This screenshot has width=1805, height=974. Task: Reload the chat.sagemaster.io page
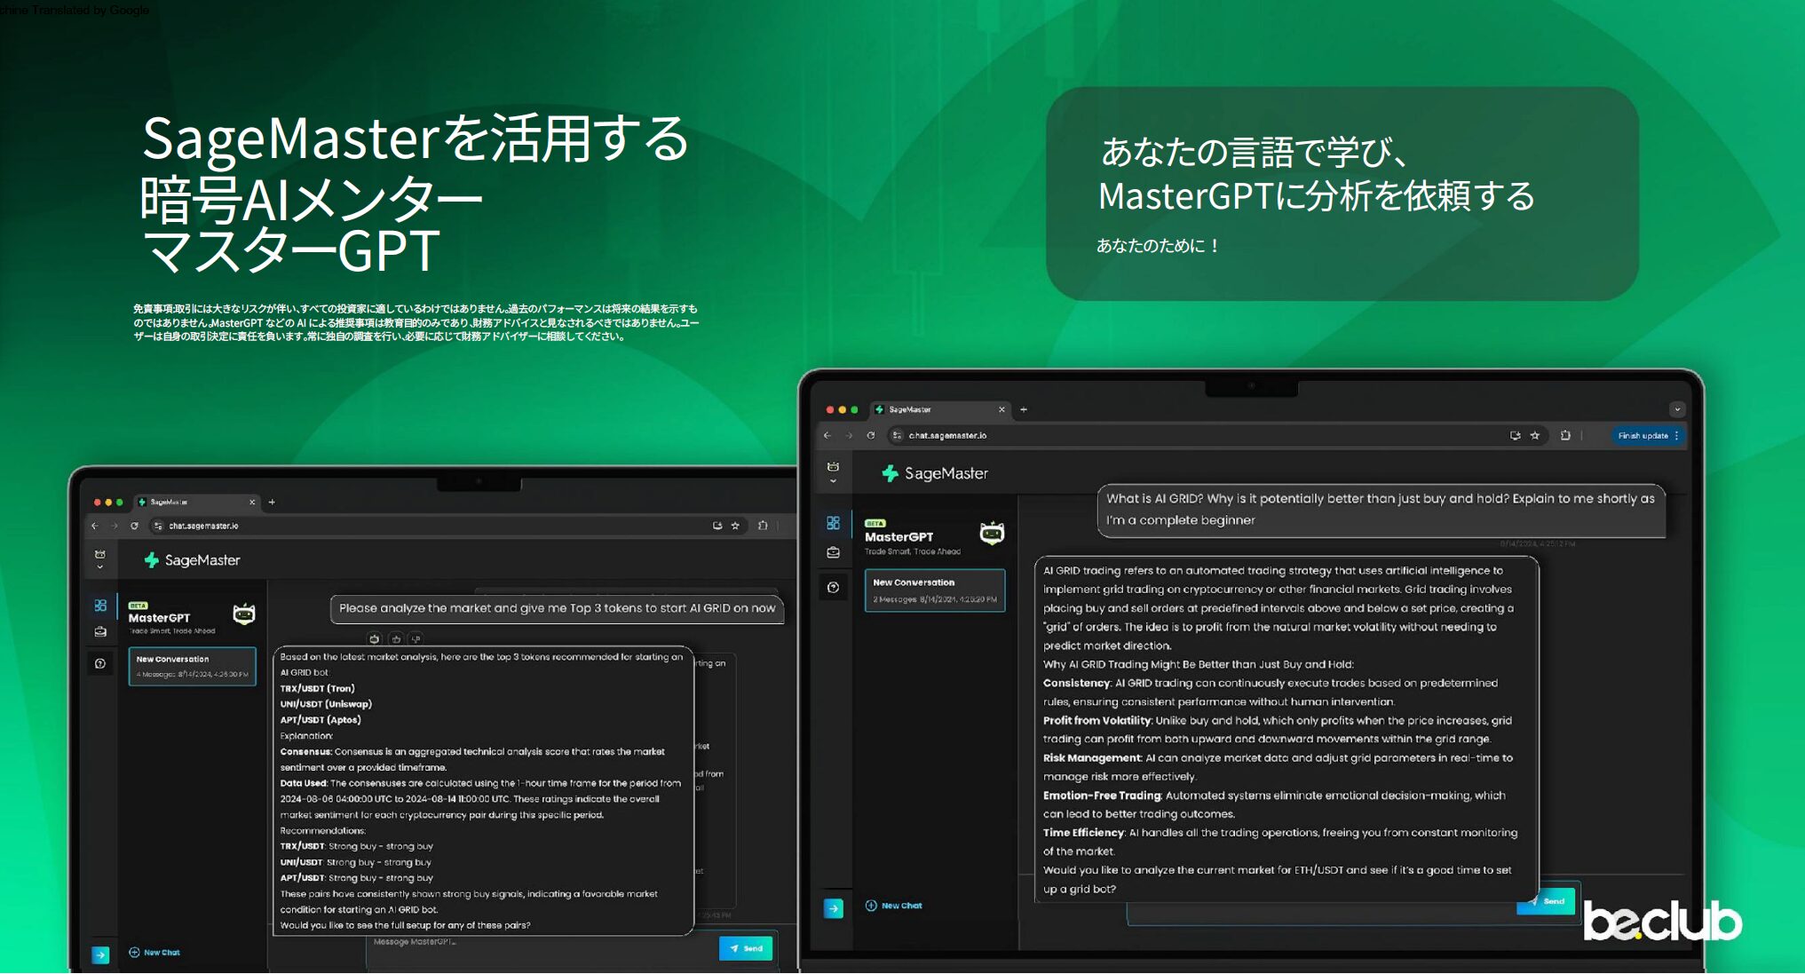871,435
